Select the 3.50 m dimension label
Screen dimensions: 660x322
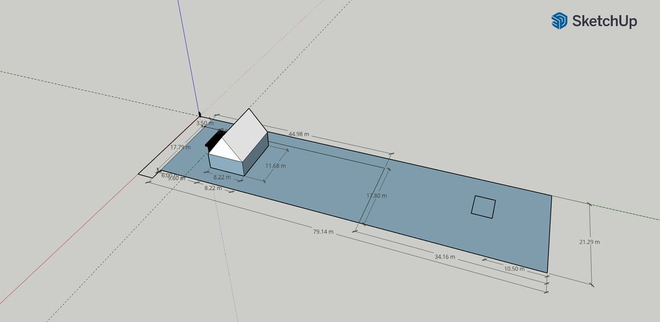point(205,123)
